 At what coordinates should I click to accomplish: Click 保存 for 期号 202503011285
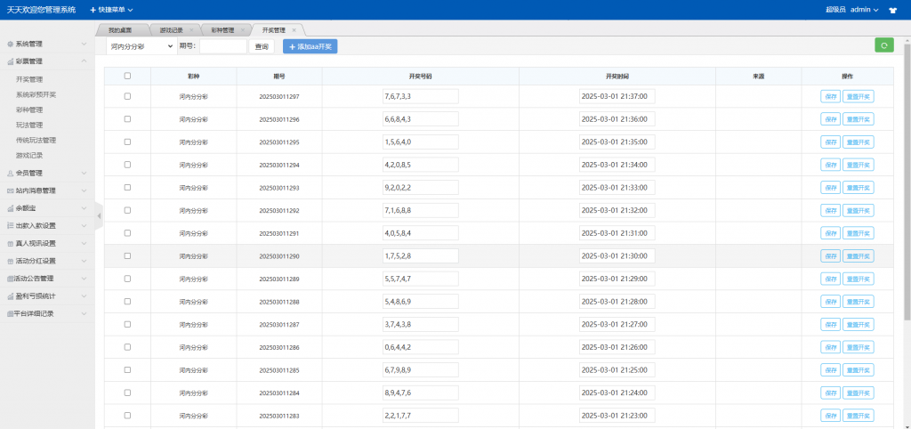830,369
